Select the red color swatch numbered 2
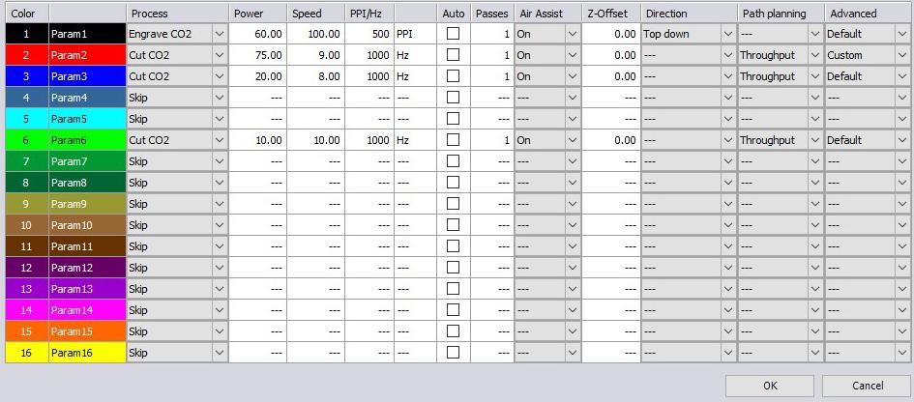 tap(26, 55)
